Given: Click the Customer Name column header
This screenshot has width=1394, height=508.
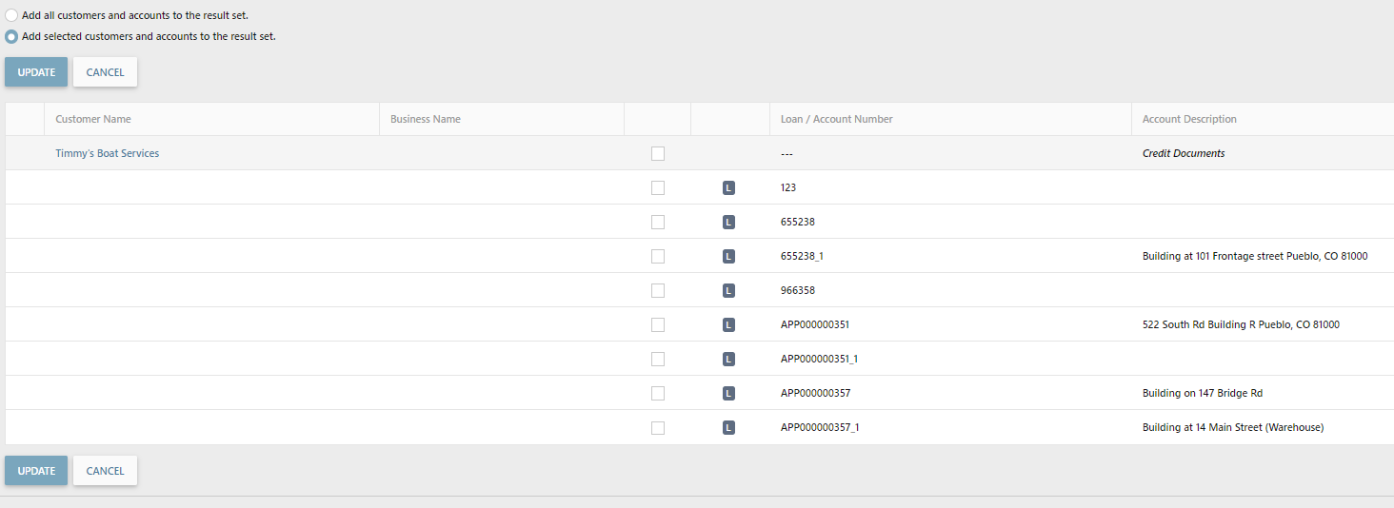Looking at the screenshot, I should tap(93, 120).
